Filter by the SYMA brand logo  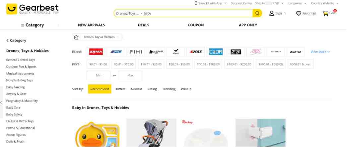coord(96,52)
